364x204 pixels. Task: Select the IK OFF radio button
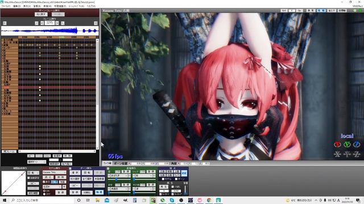[x=44, y=194]
